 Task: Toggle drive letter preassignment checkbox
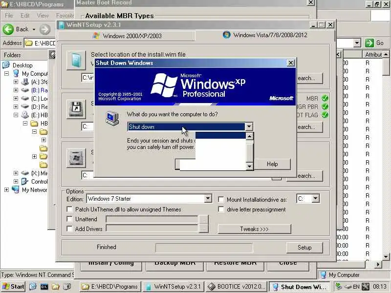click(x=221, y=209)
